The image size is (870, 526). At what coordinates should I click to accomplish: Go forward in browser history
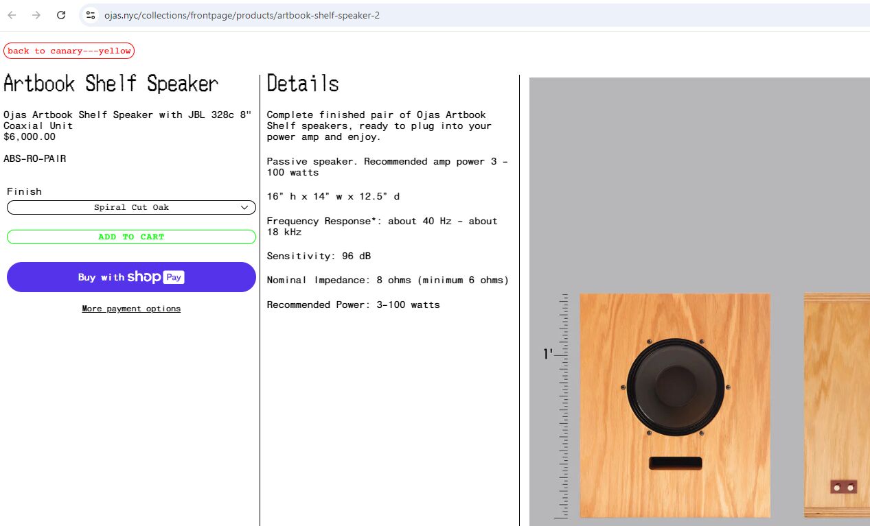point(36,15)
